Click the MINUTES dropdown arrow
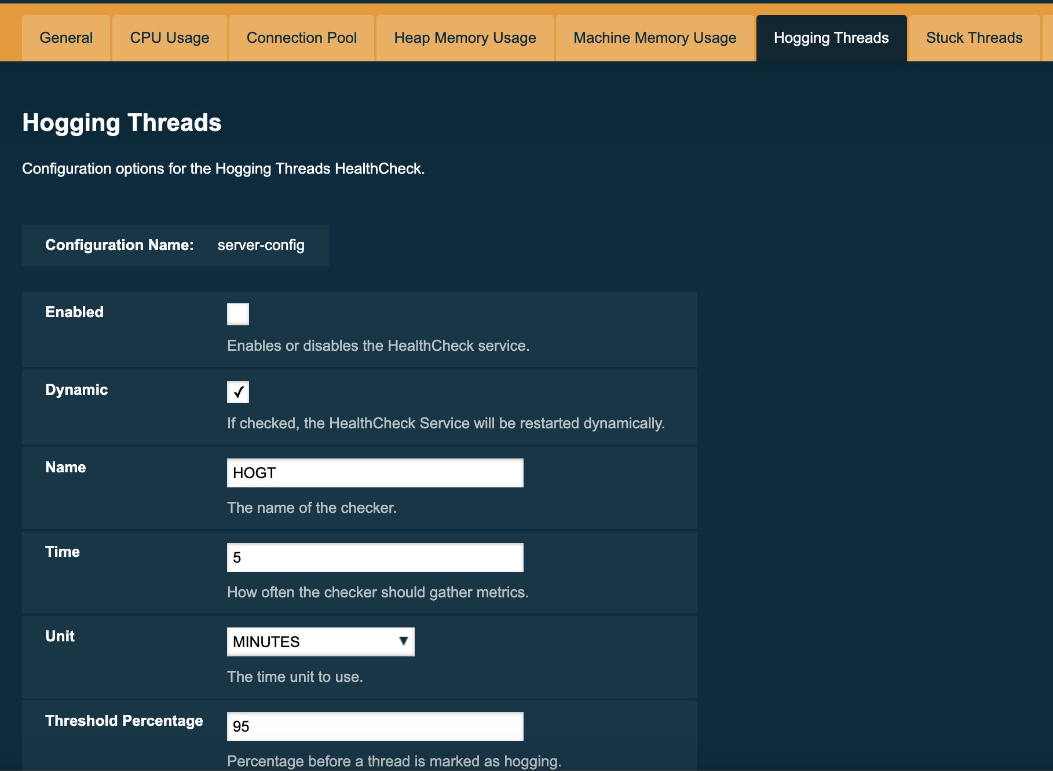This screenshot has height=771, width=1053. [x=404, y=641]
